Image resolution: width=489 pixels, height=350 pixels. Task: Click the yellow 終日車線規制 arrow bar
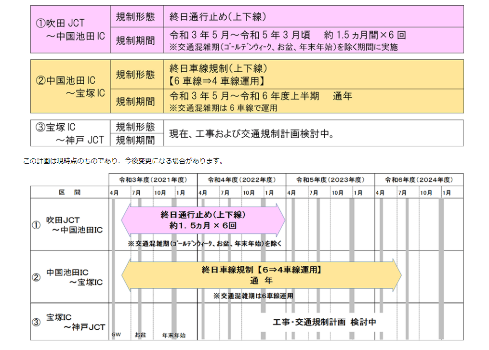261,275
